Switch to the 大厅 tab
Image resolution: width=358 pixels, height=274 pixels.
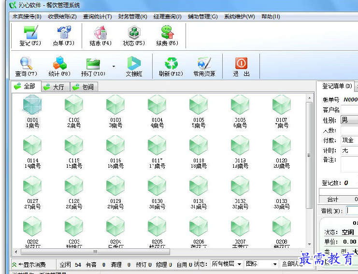[56, 87]
